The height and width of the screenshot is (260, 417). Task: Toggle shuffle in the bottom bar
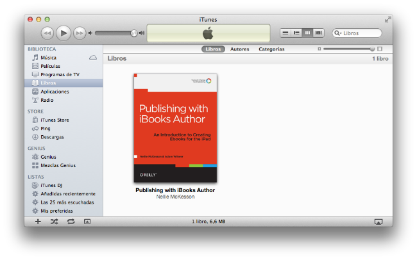[x=55, y=221]
